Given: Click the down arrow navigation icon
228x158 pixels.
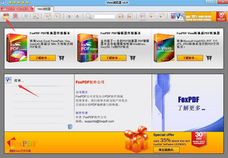Looking at the screenshot, I should tap(77, 16).
